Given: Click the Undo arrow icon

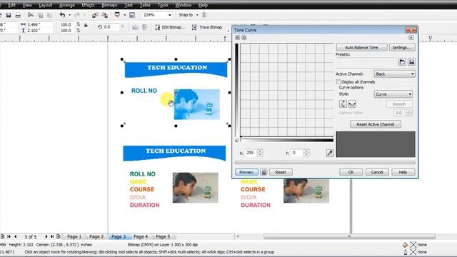Looking at the screenshot, I should click(x=62, y=15).
